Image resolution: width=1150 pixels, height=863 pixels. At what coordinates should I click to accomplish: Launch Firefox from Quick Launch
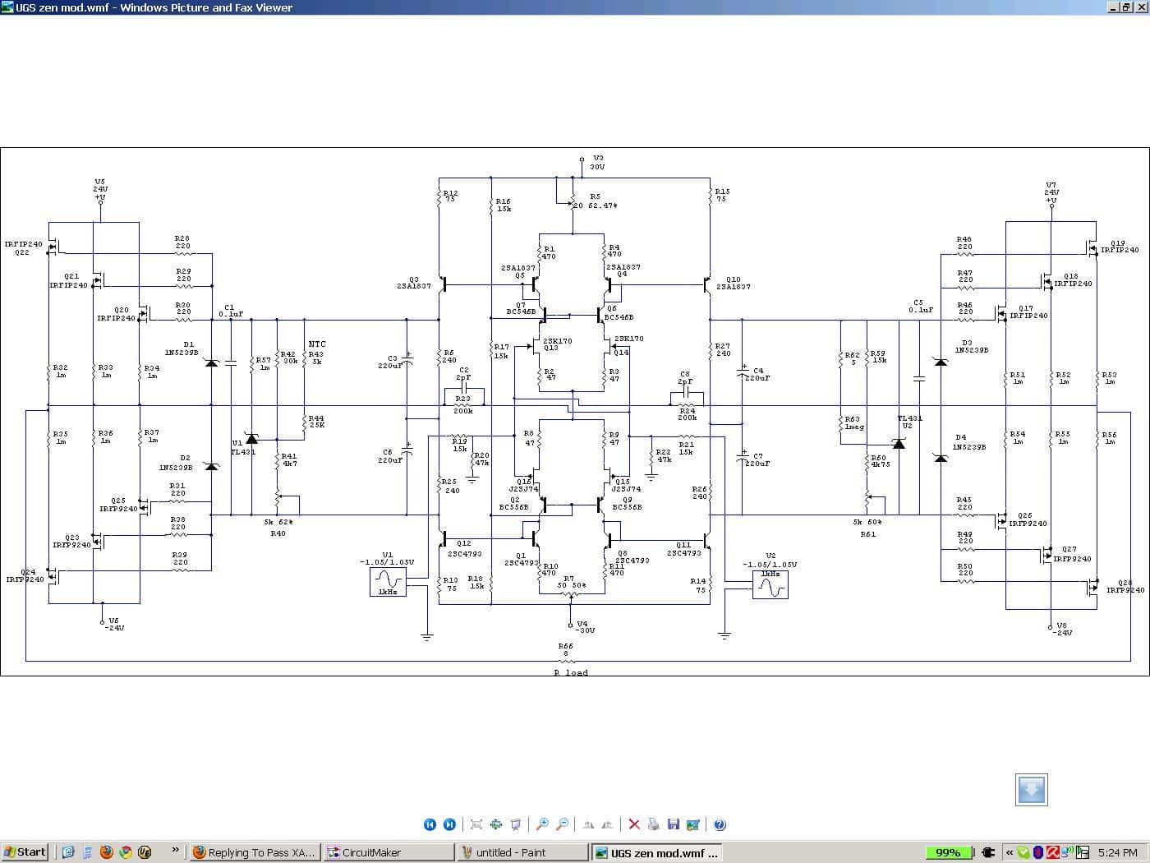106,852
